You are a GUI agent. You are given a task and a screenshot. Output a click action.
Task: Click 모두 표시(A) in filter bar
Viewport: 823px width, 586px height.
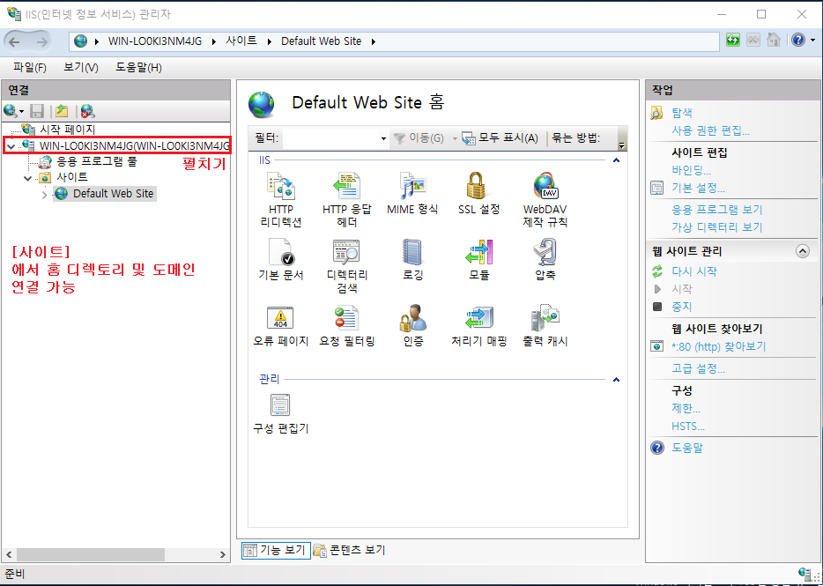(x=500, y=138)
